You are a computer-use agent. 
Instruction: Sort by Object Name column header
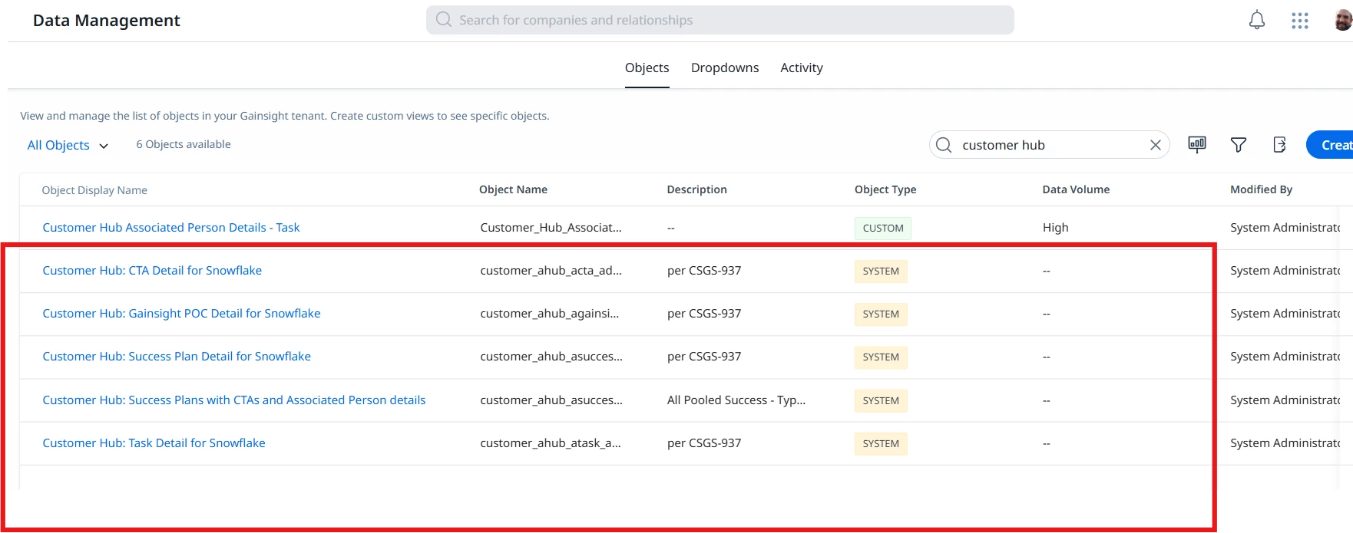point(513,189)
